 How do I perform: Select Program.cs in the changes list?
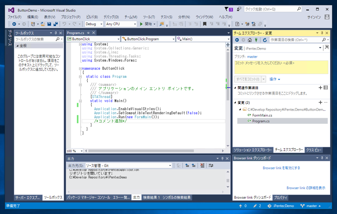(x=282, y=121)
